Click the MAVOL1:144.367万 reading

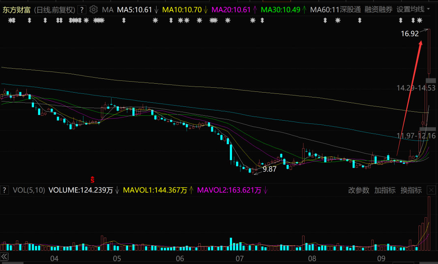point(155,190)
